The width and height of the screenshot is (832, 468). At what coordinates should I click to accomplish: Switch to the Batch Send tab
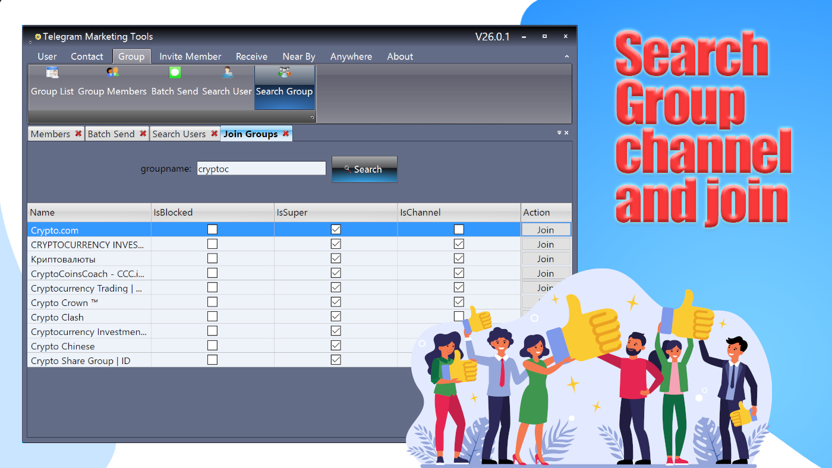(113, 134)
